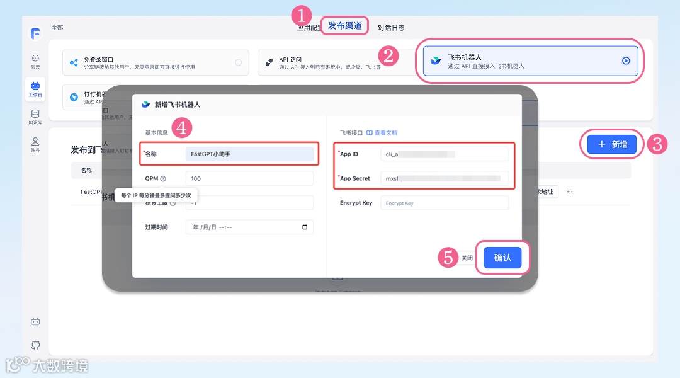This screenshot has height=378, width=680.
Task: Open the calendar picker icon in 过期时间
Action: click(x=305, y=227)
